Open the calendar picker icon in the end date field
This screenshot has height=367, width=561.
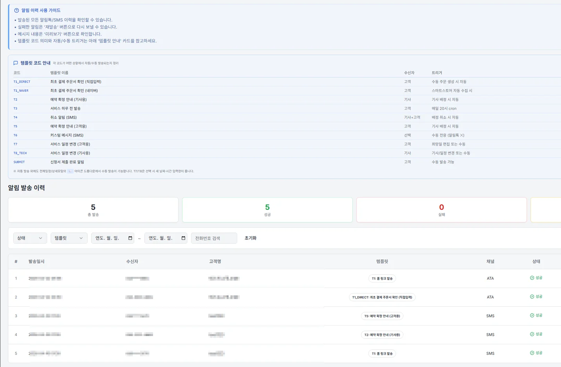tap(183, 238)
